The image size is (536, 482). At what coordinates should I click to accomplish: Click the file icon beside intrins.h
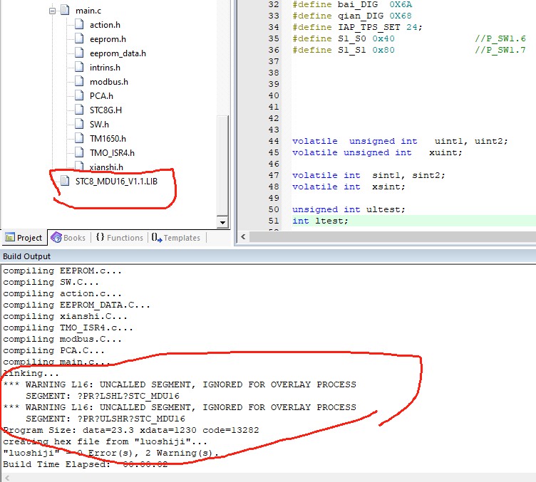click(x=79, y=67)
